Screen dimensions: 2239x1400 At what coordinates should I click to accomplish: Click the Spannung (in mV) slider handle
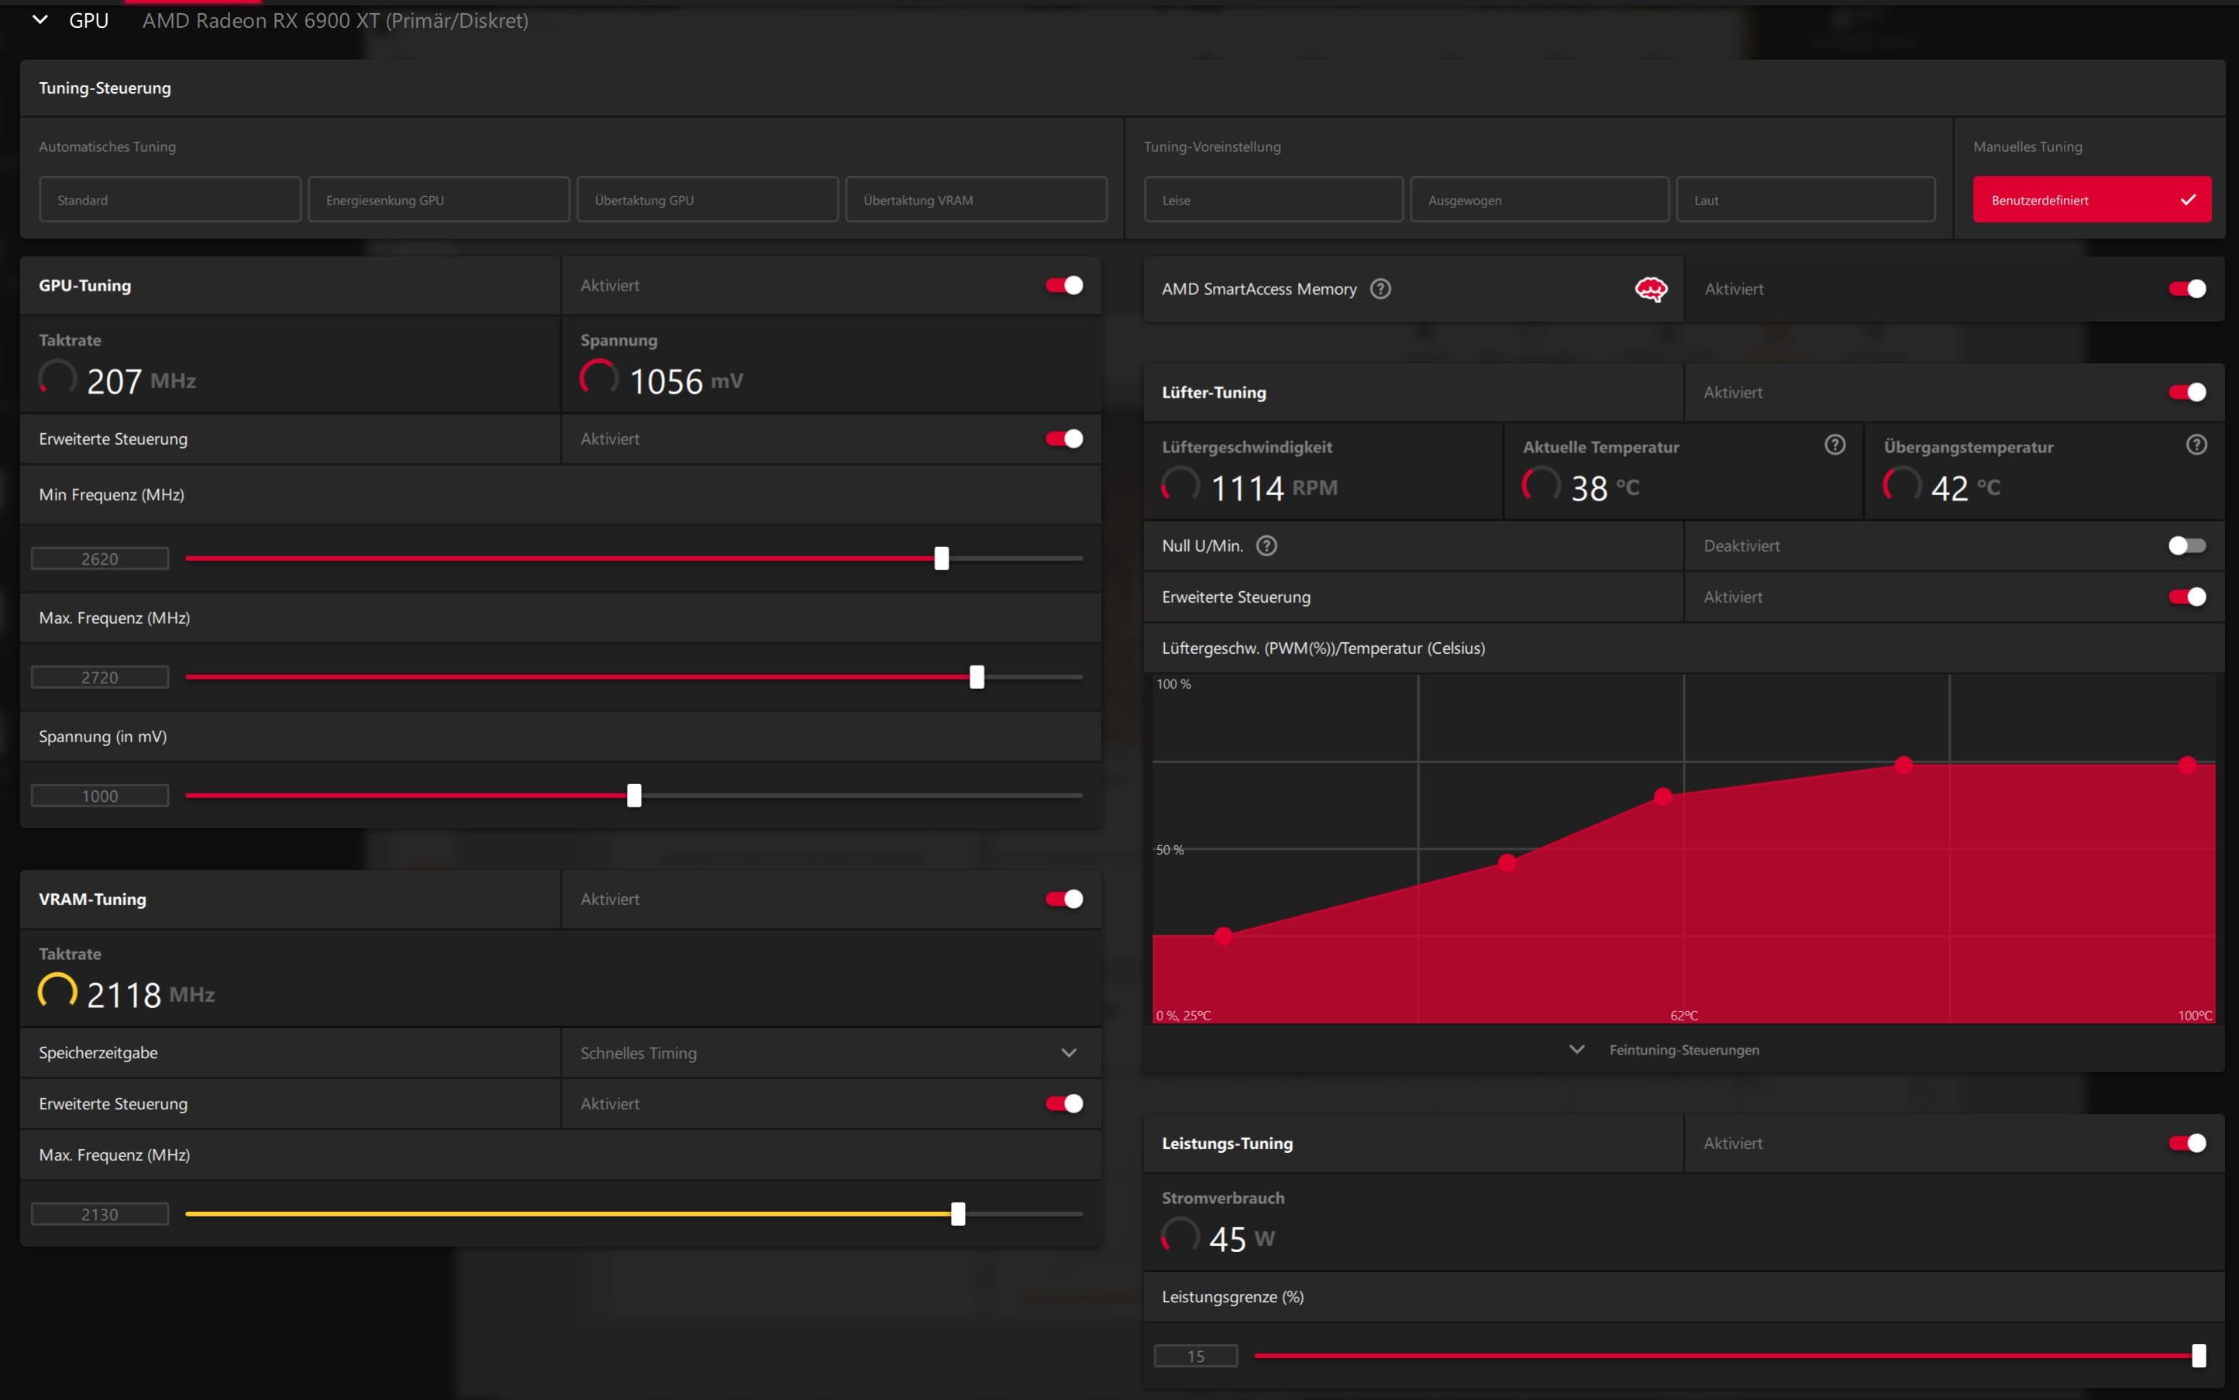click(x=634, y=796)
